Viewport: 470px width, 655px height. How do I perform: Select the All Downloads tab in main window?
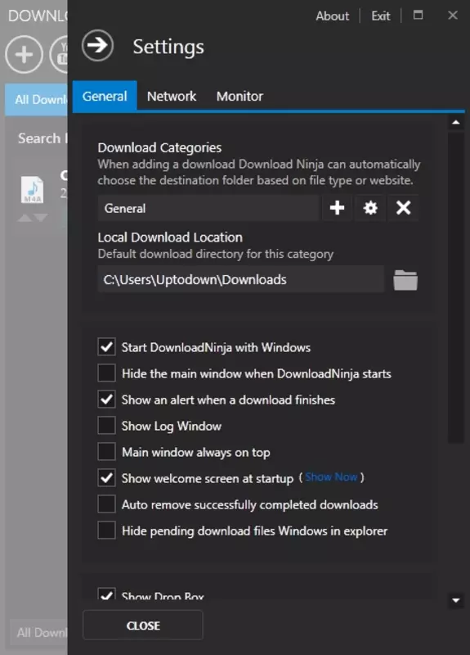tap(36, 99)
